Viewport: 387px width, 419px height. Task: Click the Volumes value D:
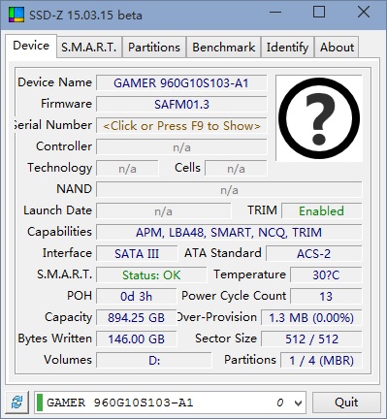point(154,361)
